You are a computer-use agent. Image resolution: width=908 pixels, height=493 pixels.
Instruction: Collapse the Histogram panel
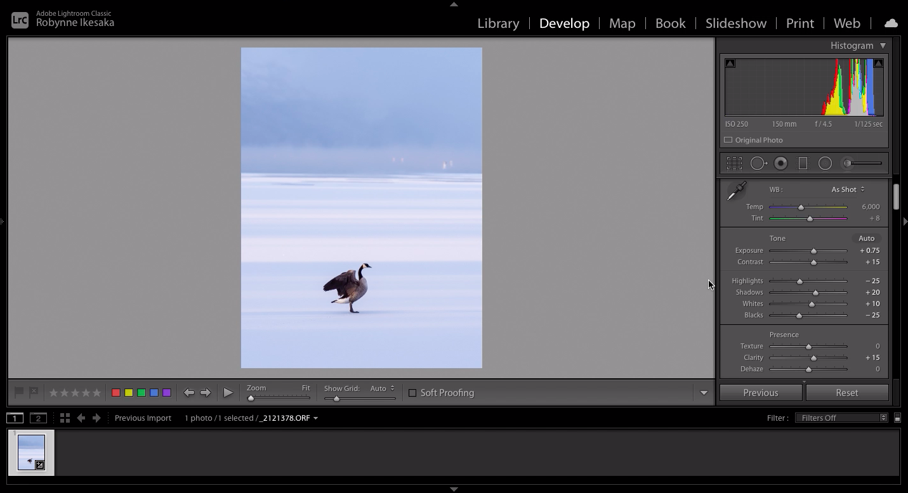point(882,45)
